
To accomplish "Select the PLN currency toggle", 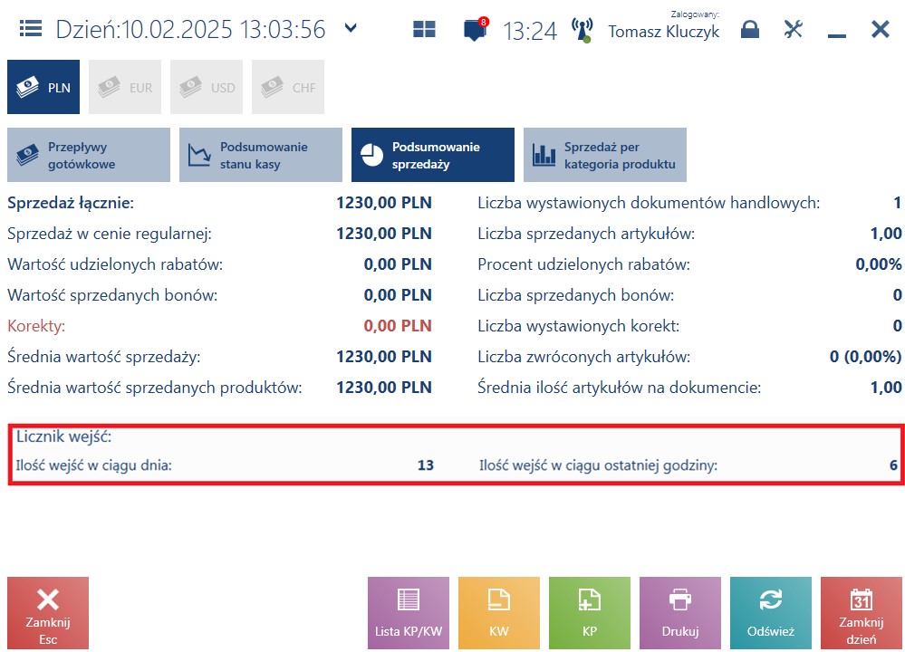I will pos(43,87).
